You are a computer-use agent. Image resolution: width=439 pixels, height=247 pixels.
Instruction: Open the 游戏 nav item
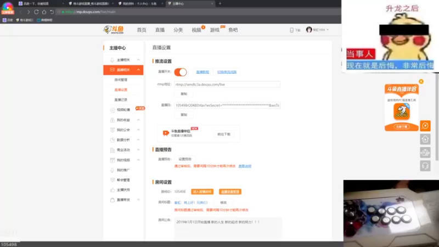(215, 30)
